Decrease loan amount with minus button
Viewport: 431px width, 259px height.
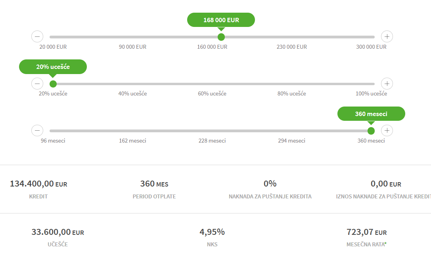coord(37,37)
